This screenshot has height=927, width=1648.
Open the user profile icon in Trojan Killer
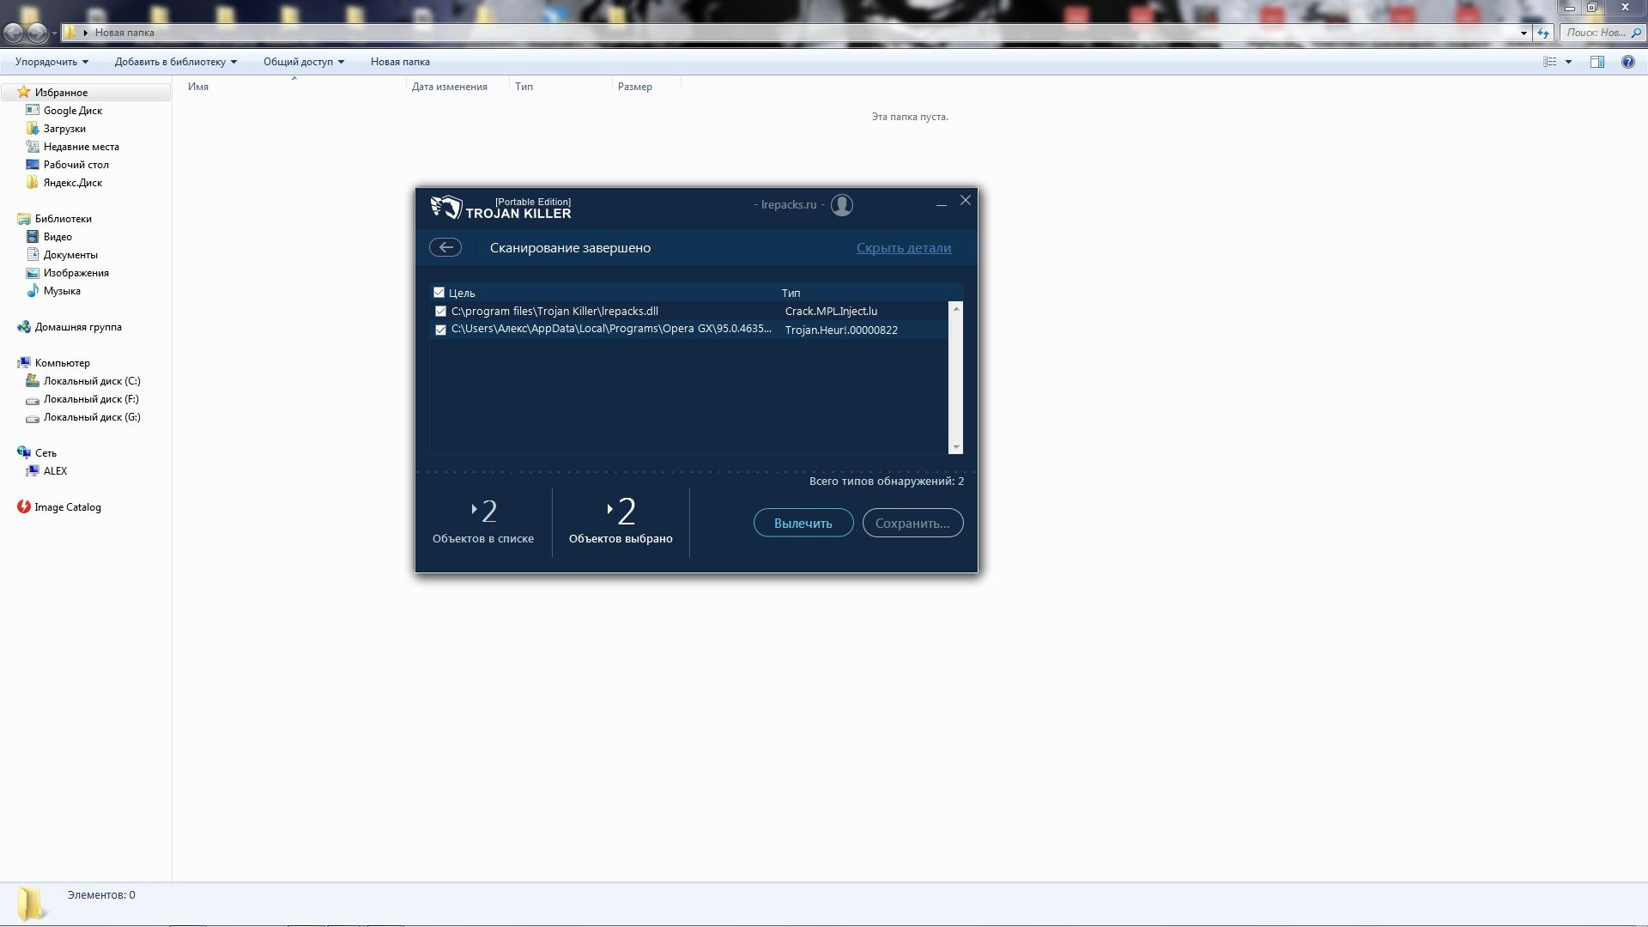(842, 205)
